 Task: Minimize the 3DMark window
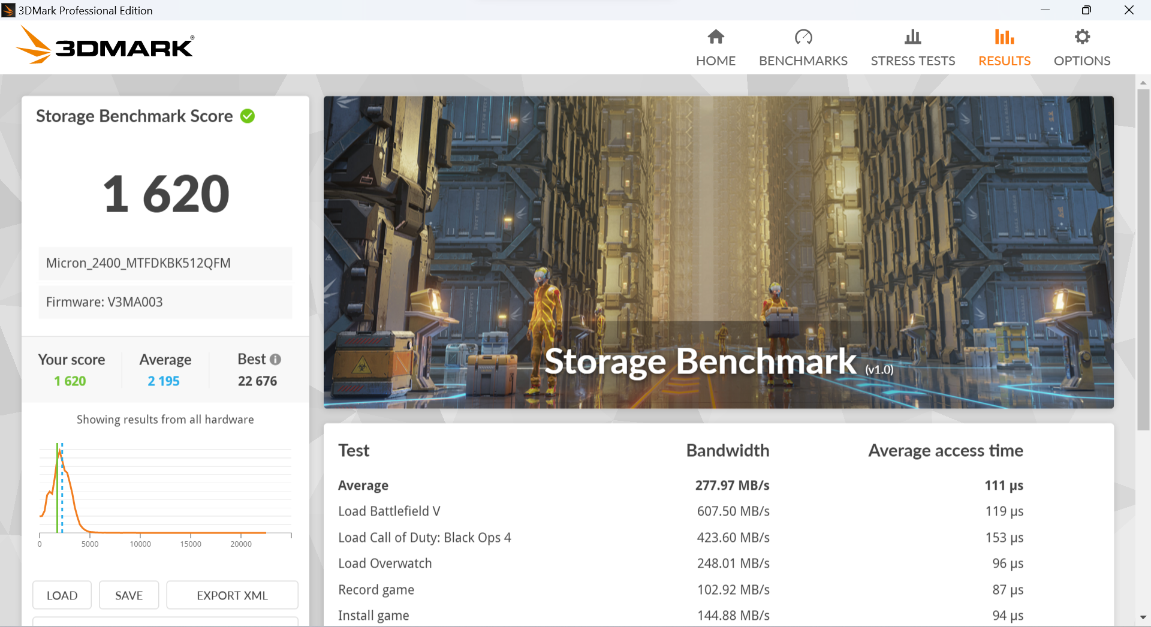tap(1045, 10)
